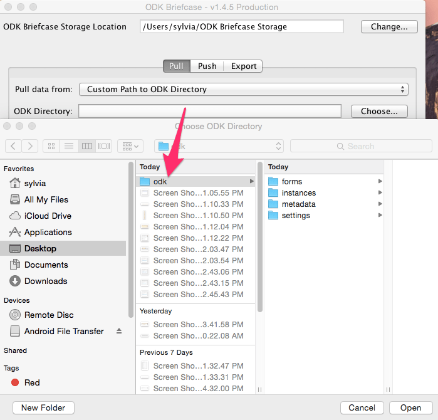Viewport: 438px width, 420px height.
Task: Switch to the Export tab in Briefcase
Action: tap(243, 66)
